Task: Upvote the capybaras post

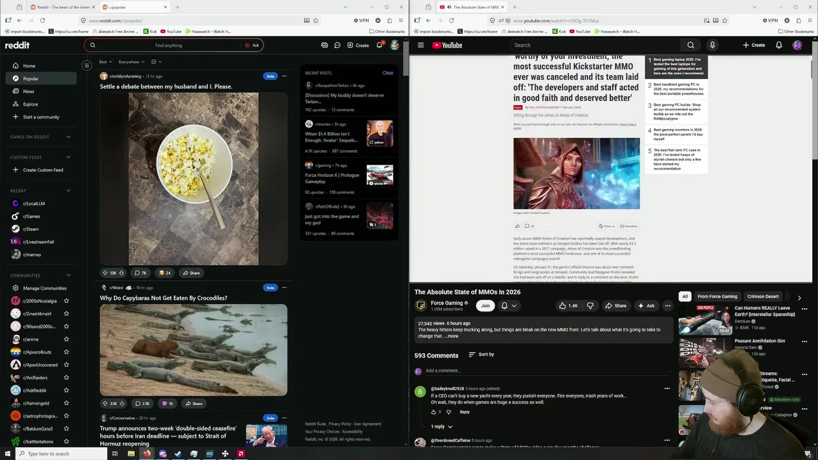Action: tap(105, 403)
